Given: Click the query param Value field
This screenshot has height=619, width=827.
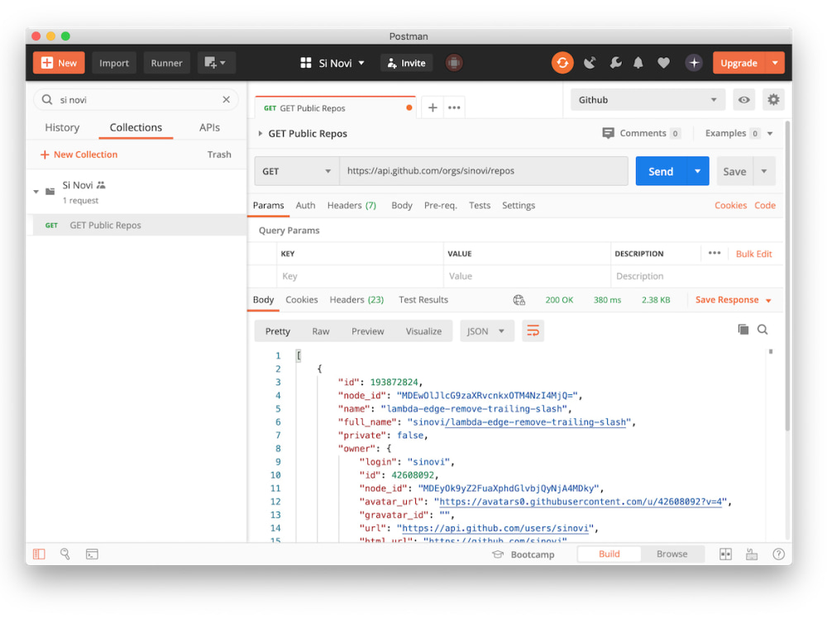Looking at the screenshot, I should pos(527,276).
